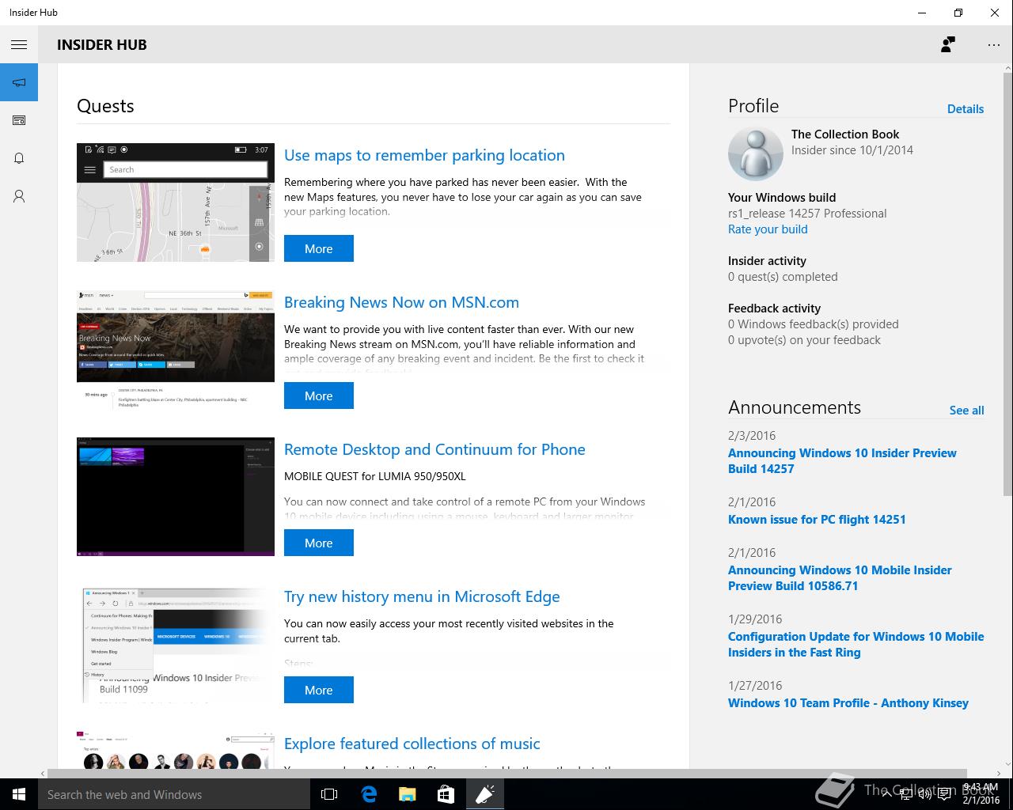
Task: Click the Remote Desktop quest thumbnail
Action: click(x=176, y=497)
